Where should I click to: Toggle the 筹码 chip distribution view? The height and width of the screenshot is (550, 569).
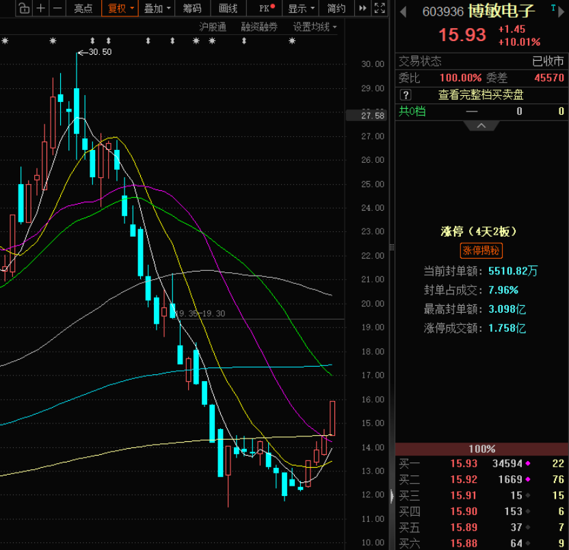pos(192,8)
